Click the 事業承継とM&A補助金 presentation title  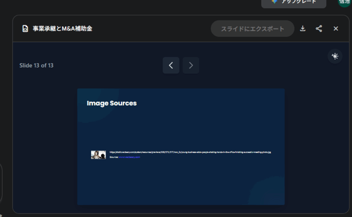coord(63,28)
